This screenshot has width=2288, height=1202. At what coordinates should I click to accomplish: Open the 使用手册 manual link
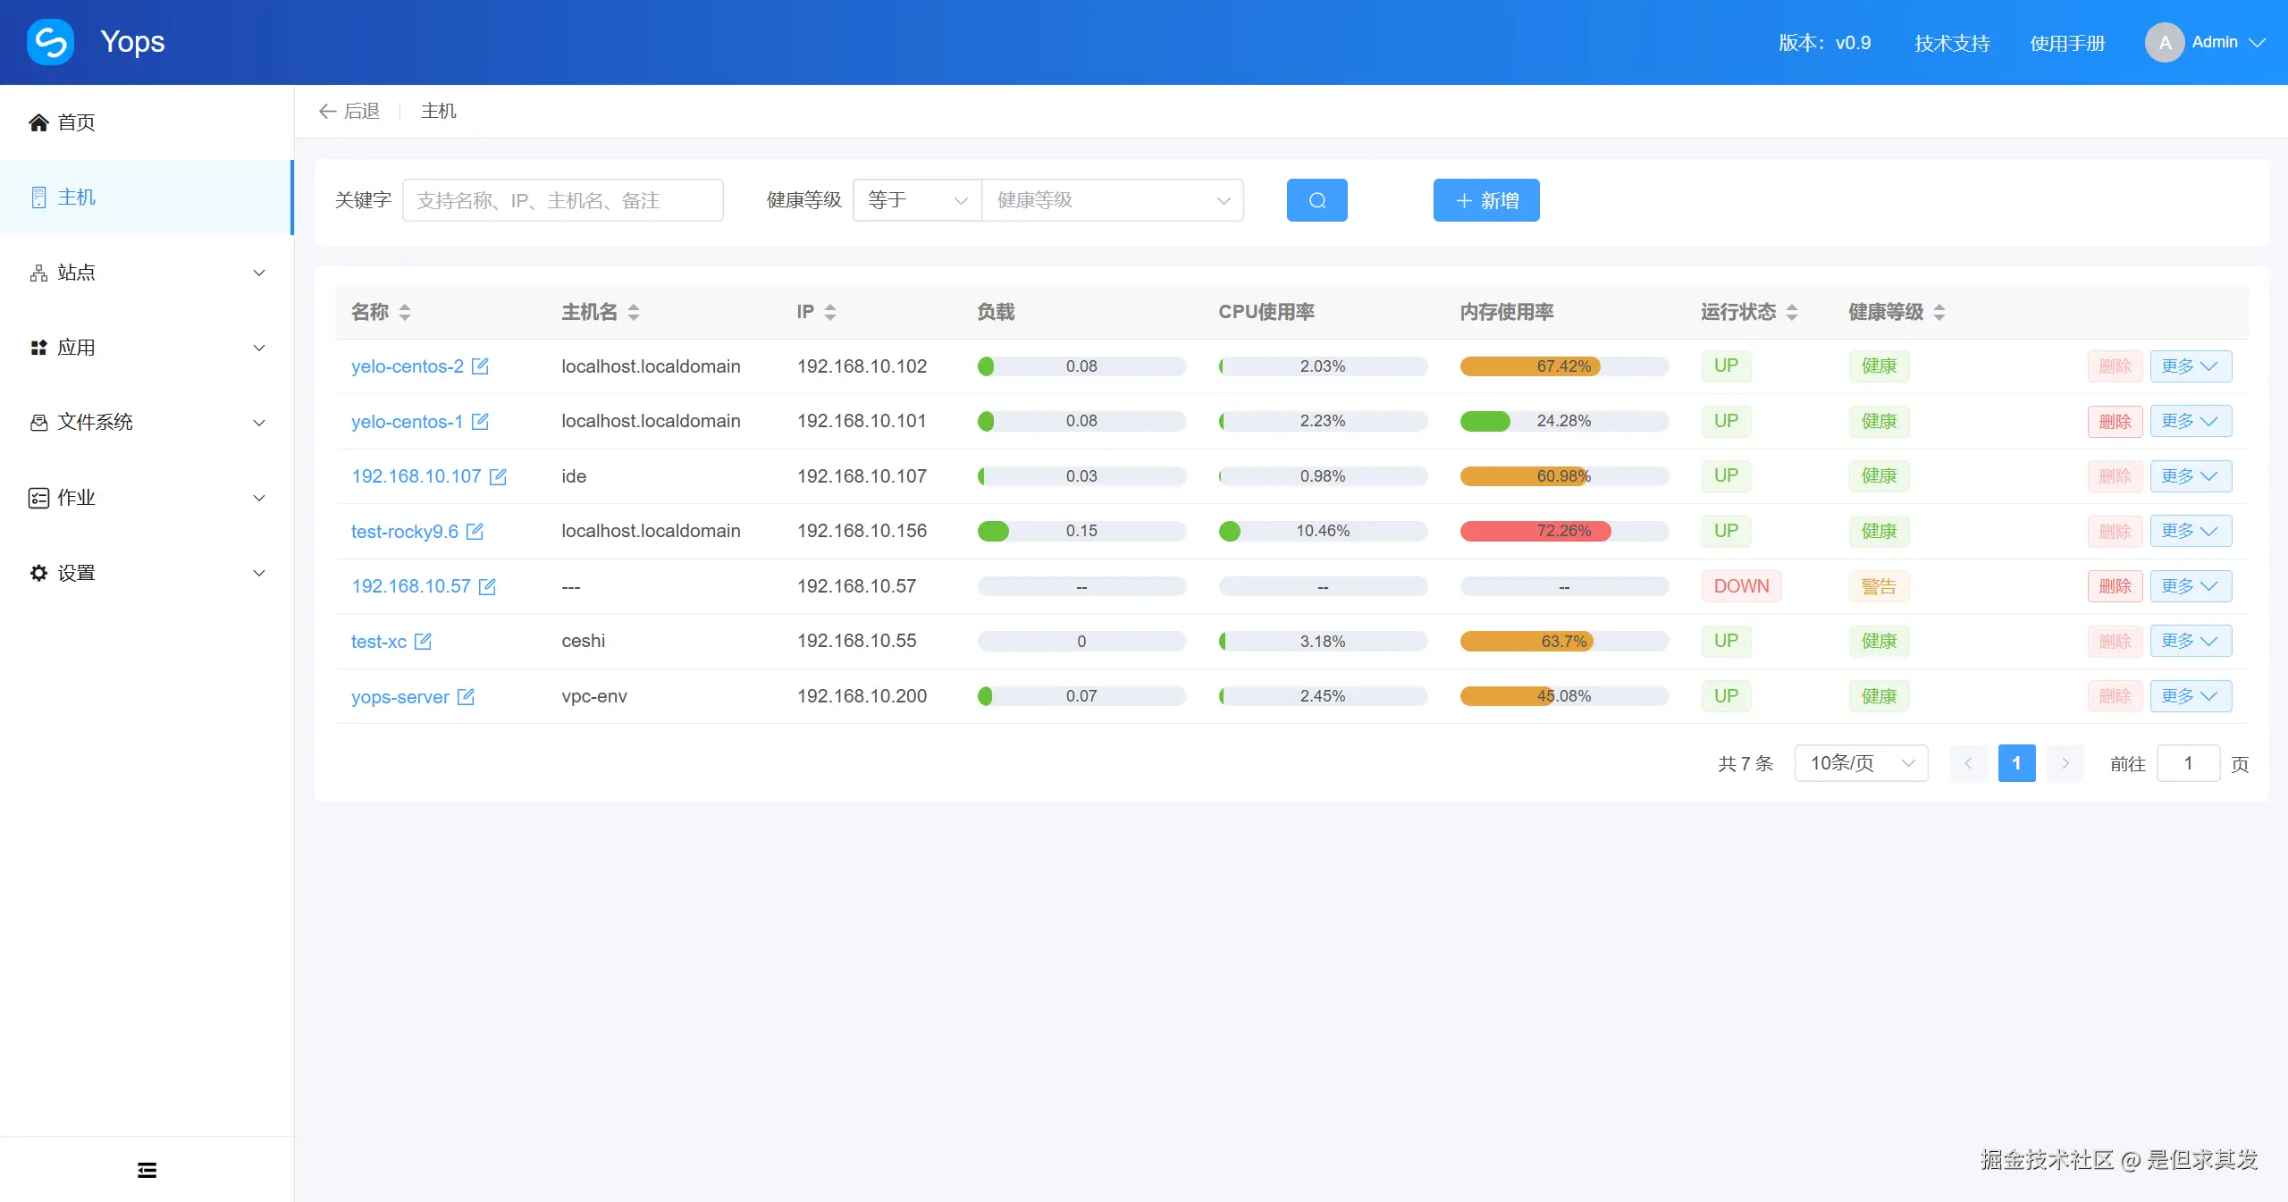2067,42
